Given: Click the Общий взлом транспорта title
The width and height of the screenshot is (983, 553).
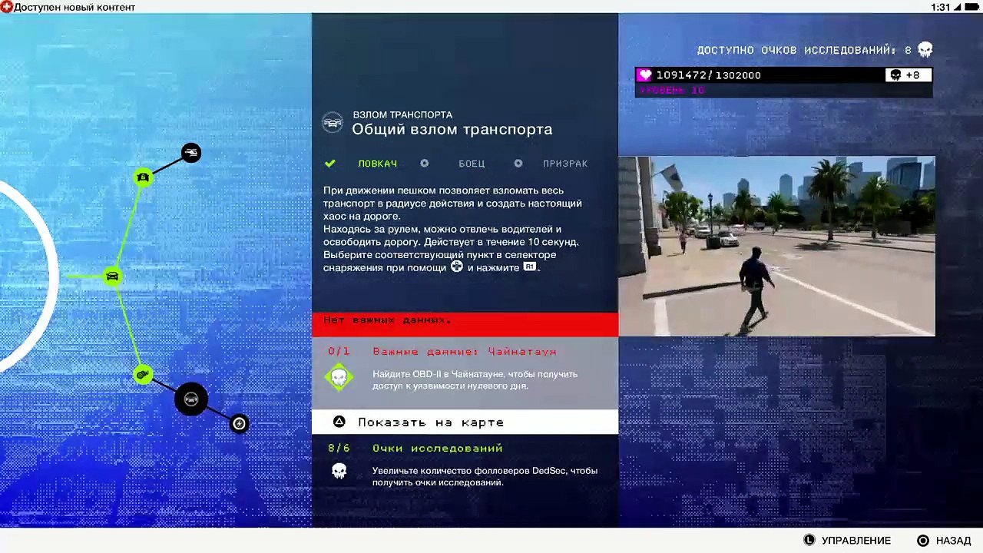Looking at the screenshot, I should pos(452,129).
